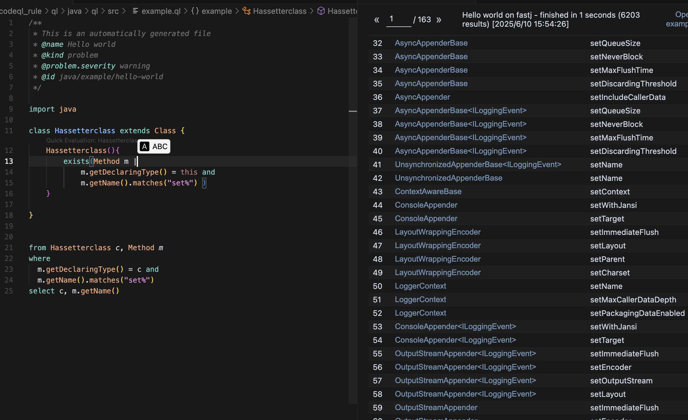Select setContext cell in row 43
This screenshot has height=420, width=688.
610,192
